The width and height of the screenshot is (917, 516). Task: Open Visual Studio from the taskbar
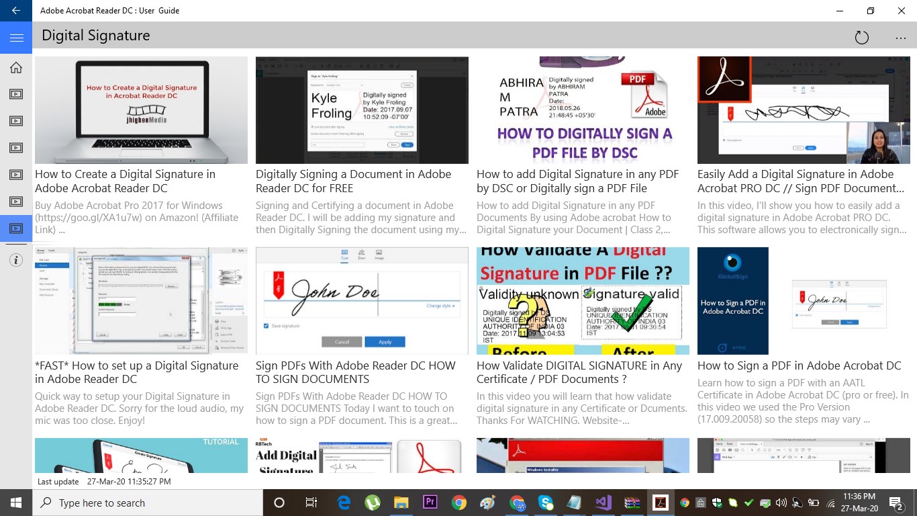(603, 503)
